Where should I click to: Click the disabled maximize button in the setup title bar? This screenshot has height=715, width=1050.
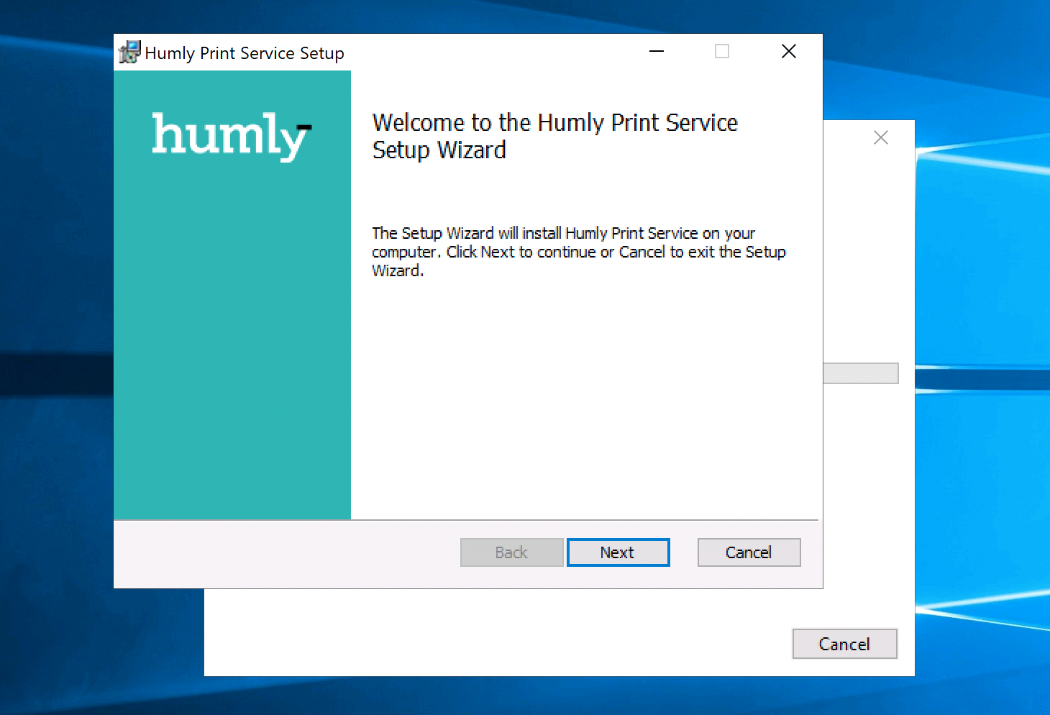click(x=722, y=51)
